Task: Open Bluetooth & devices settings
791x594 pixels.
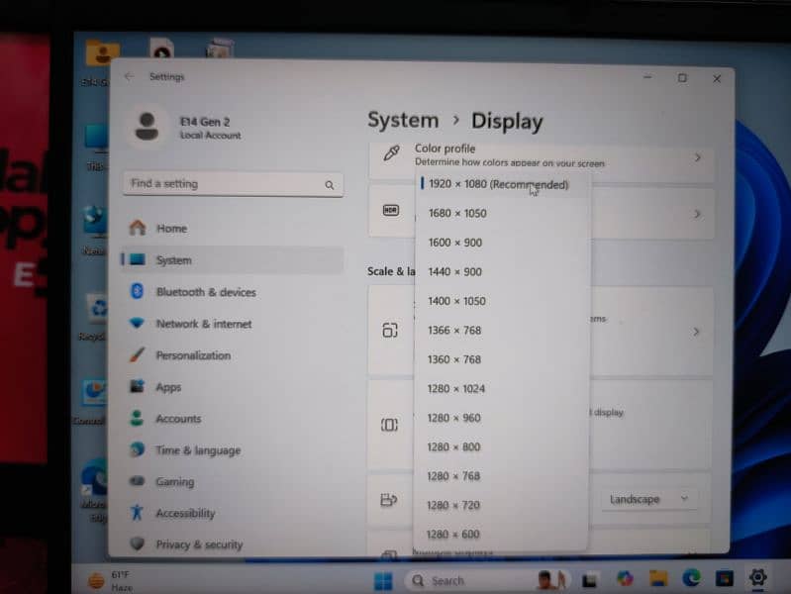Action: coord(205,292)
